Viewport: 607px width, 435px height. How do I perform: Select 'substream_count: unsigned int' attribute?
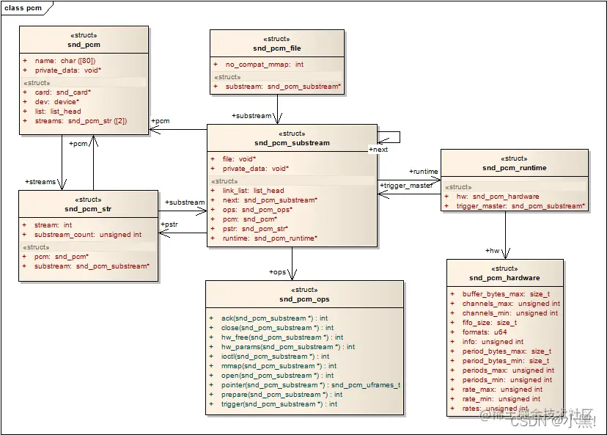coord(88,235)
